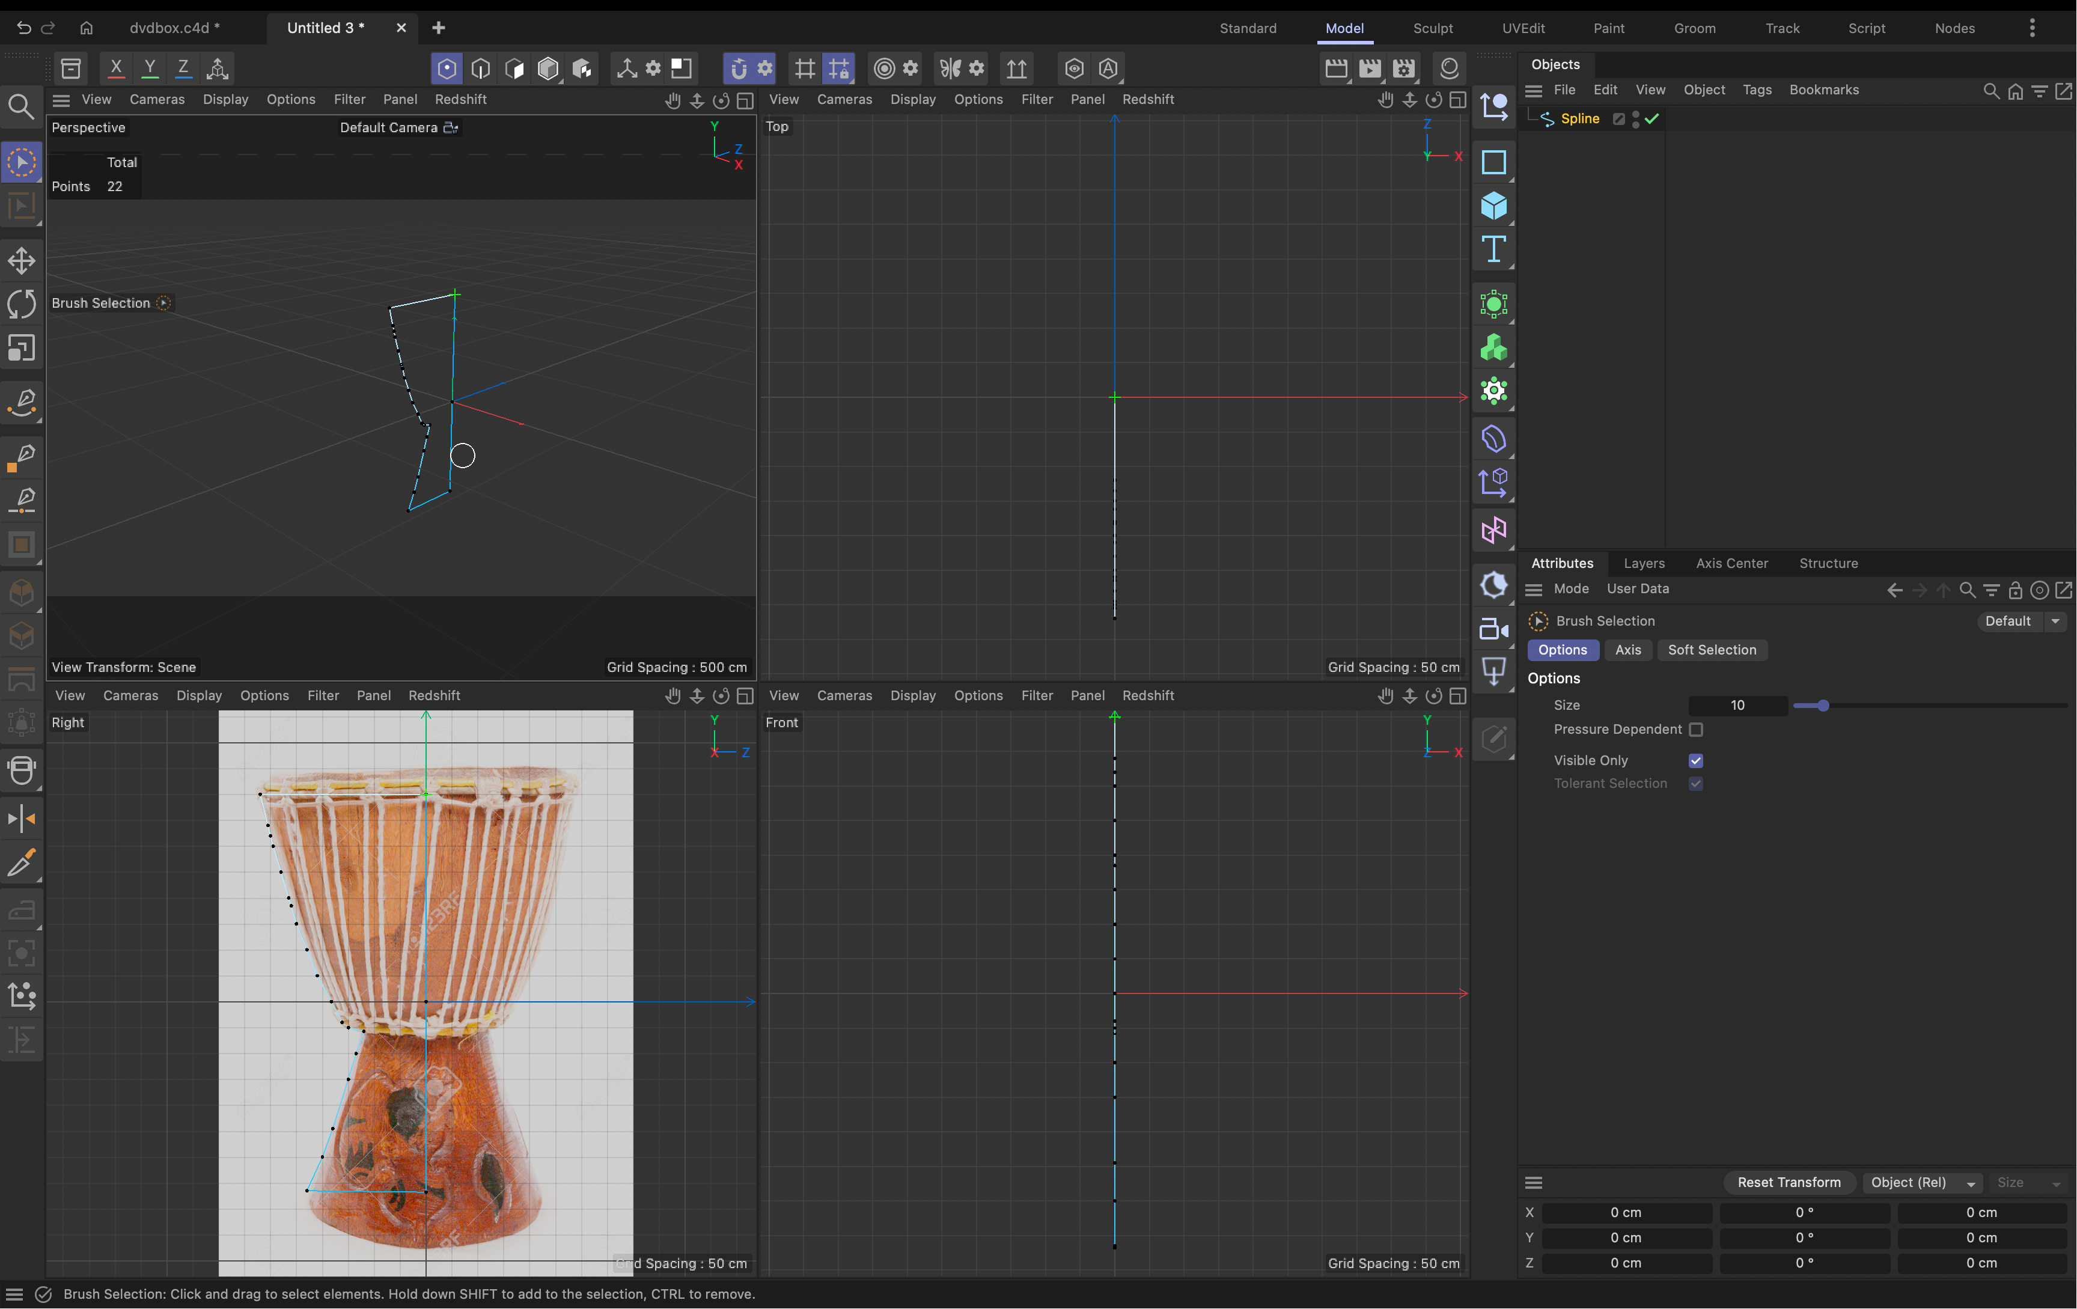Select the Knife tool in the left toolbar
Image resolution: width=2077 pixels, height=1309 pixels.
(x=22, y=863)
